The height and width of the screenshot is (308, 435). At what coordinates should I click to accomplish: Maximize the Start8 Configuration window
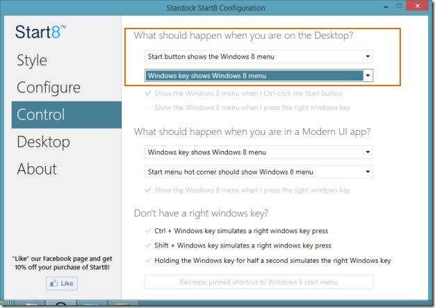click(400, 6)
